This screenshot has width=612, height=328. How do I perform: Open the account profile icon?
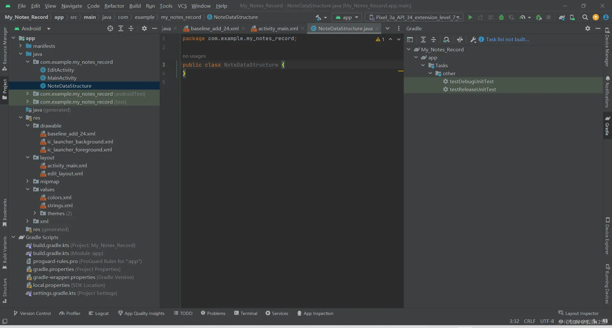[x=606, y=17]
